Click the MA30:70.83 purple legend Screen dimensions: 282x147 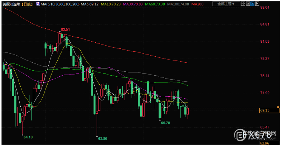coord(133,4)
